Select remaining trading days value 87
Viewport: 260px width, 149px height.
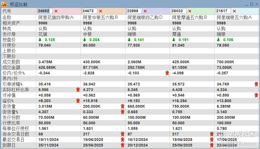tap(130, 134)
